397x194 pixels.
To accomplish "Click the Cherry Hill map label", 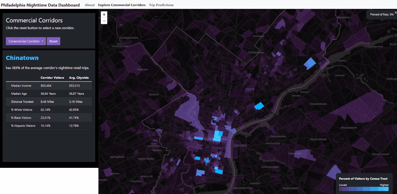I will [295, 154].
